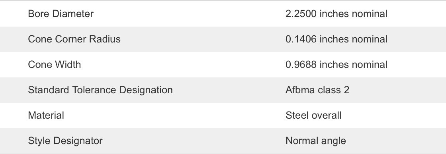
Task: Select the Standard Tolerance Designation label
Action: [x=100, y=90]
